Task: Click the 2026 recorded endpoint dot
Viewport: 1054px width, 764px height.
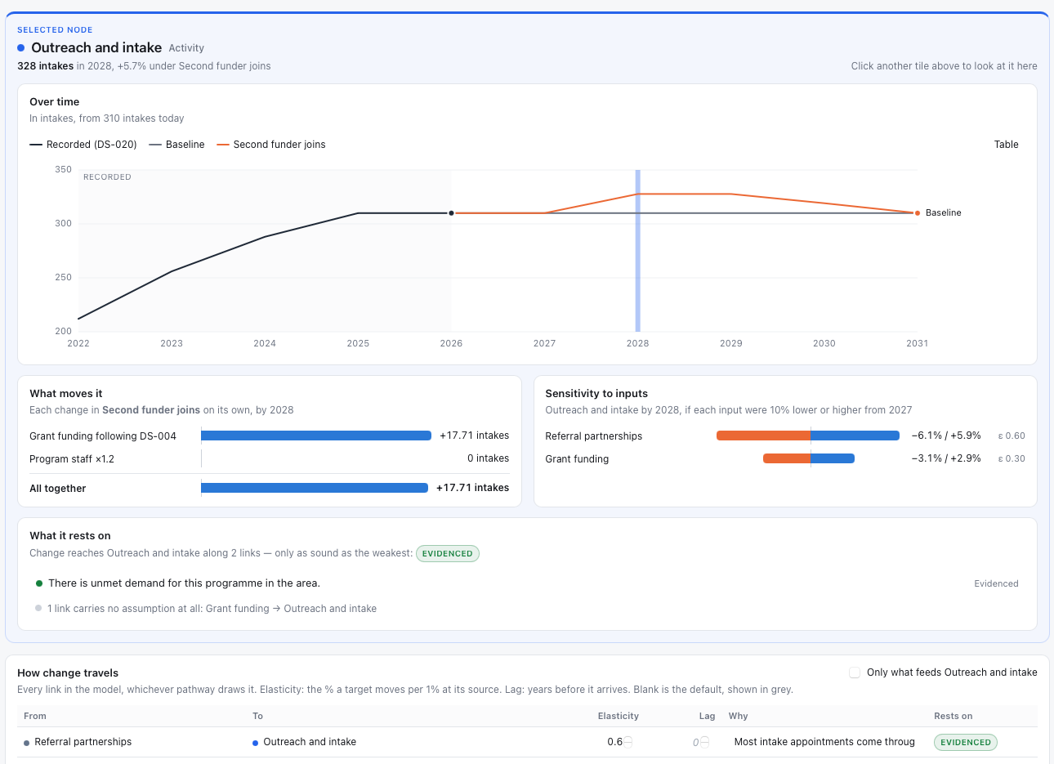Action: (451, 213)
